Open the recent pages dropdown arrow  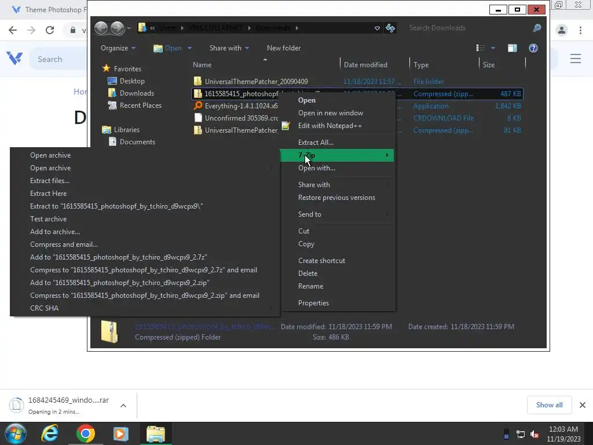pos(129,28)
